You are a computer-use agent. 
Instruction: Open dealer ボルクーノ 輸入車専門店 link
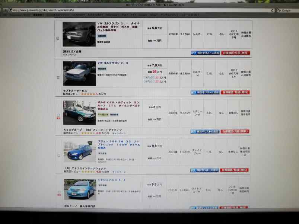click(80, 206)
